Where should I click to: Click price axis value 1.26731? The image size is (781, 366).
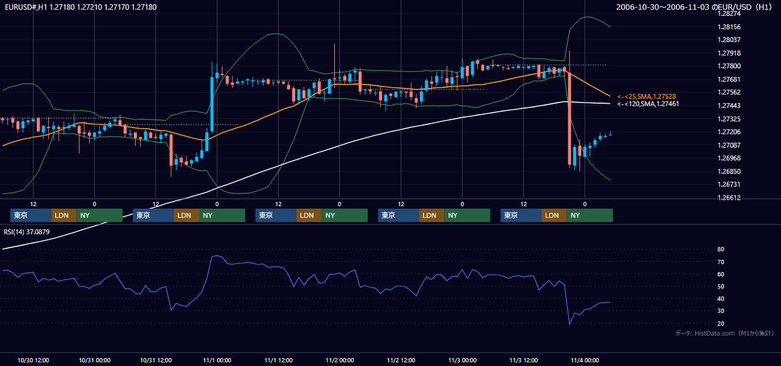(730, 184)
